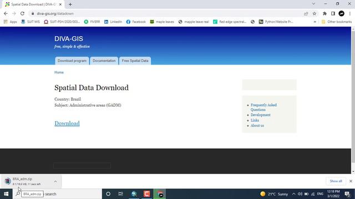Open the notification center icon
This screenshot has width=355, height=199.
pyautogui.click(x=347, y=194)
